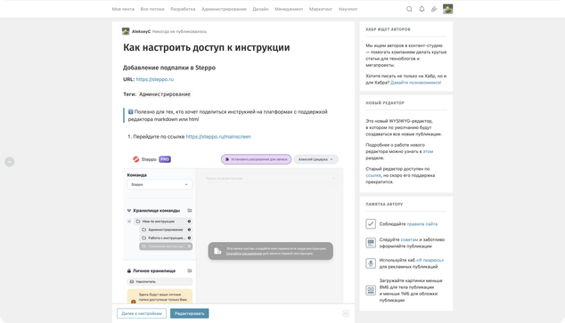565x323 pixels.
Task: Switch to the Разработка stream
Action: pyautogui.click(x=183, y=9)
